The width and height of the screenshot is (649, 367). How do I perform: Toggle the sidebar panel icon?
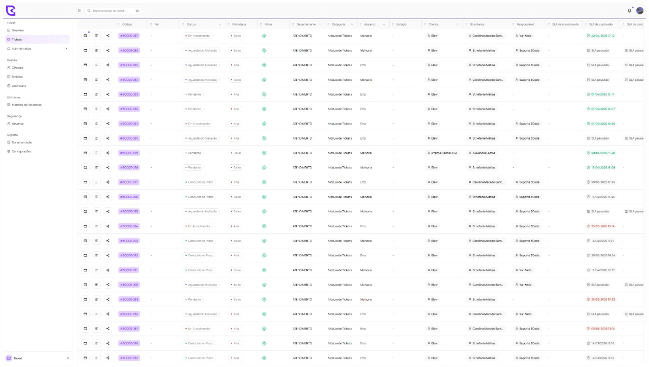point(79,11)
